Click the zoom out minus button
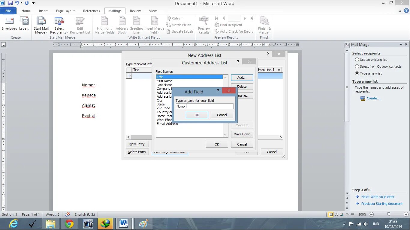Image resolution: width=410 pixels, height=230 pixels. 372,214
